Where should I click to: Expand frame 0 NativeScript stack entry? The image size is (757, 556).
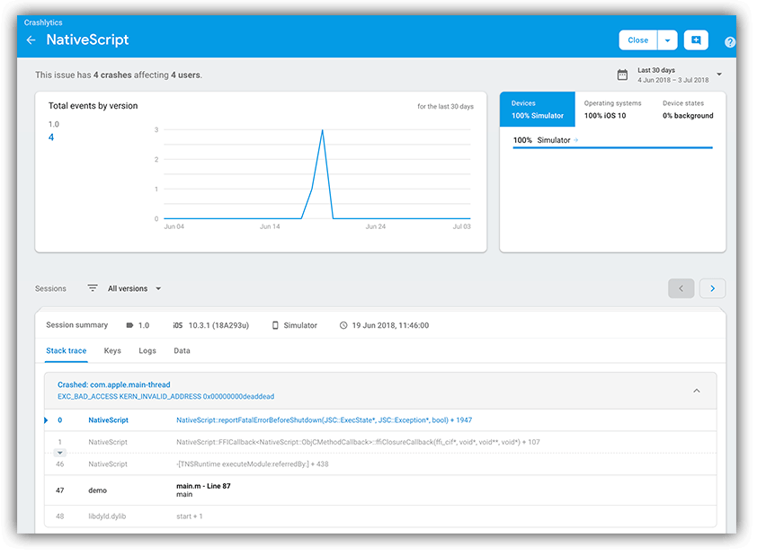[x=46, y=419]
